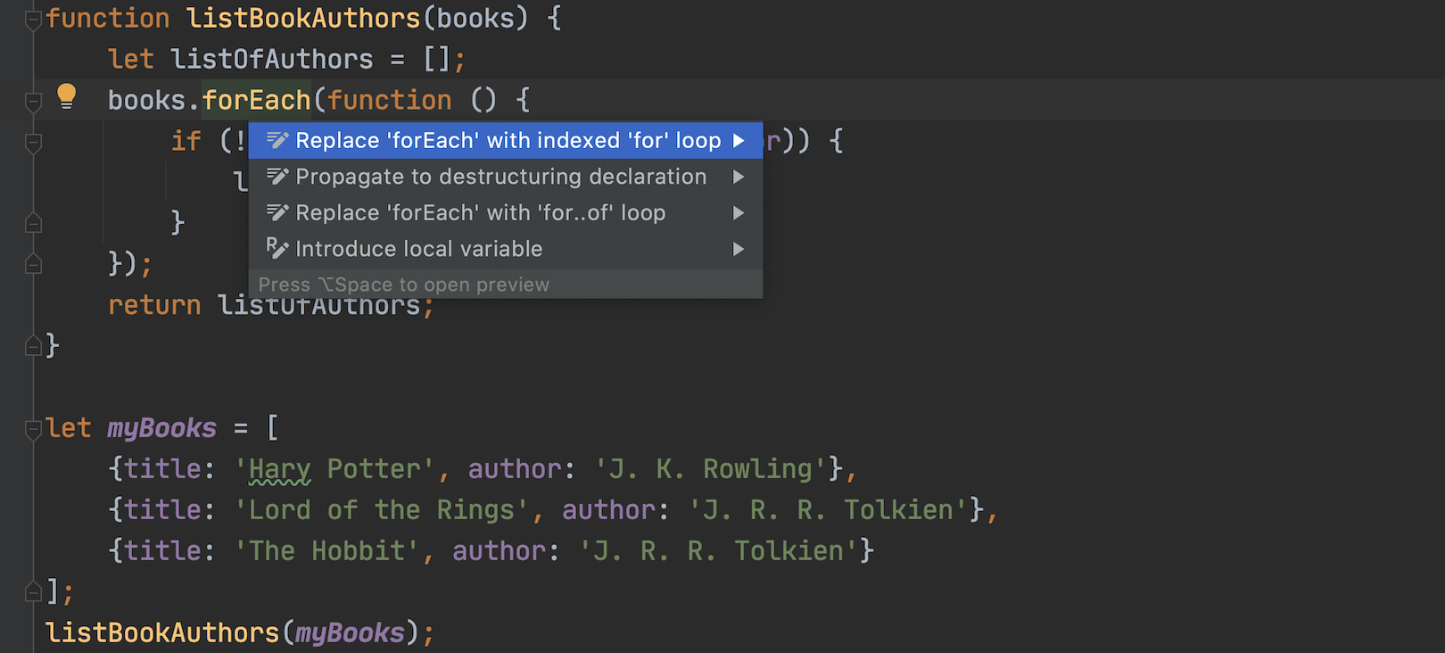Click the misspelled word 'Hary' in the code

(x=279, y=469)
